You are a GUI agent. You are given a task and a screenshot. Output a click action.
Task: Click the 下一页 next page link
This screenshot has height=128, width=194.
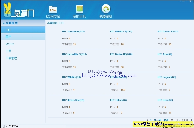[x=157, y=120]
